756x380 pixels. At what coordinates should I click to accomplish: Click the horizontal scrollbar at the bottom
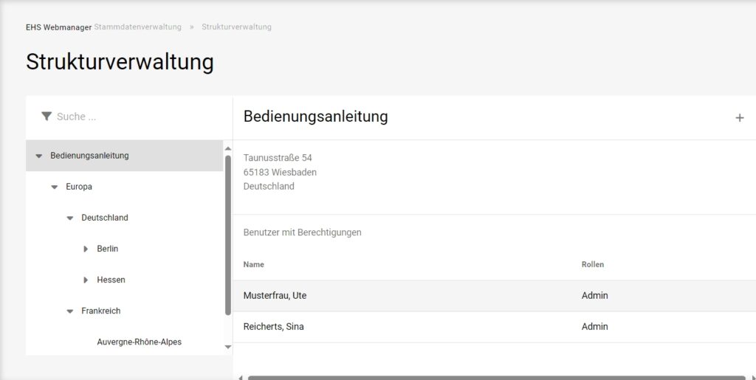pos(495,377)
